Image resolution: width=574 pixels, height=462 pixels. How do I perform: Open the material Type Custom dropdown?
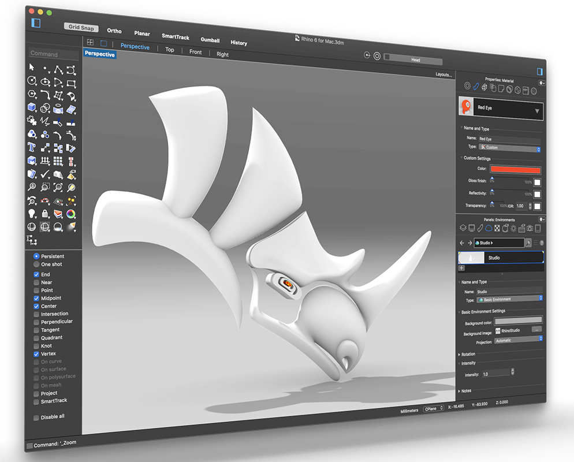pos(509,148)
